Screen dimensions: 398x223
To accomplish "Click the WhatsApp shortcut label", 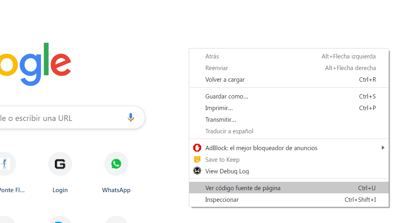I will coord(116,190).
